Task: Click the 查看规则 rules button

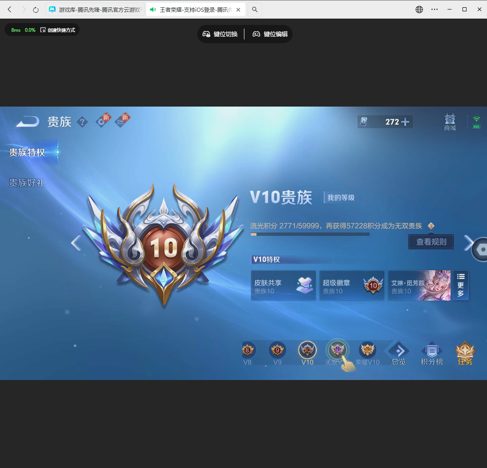Action: point(430,242)
